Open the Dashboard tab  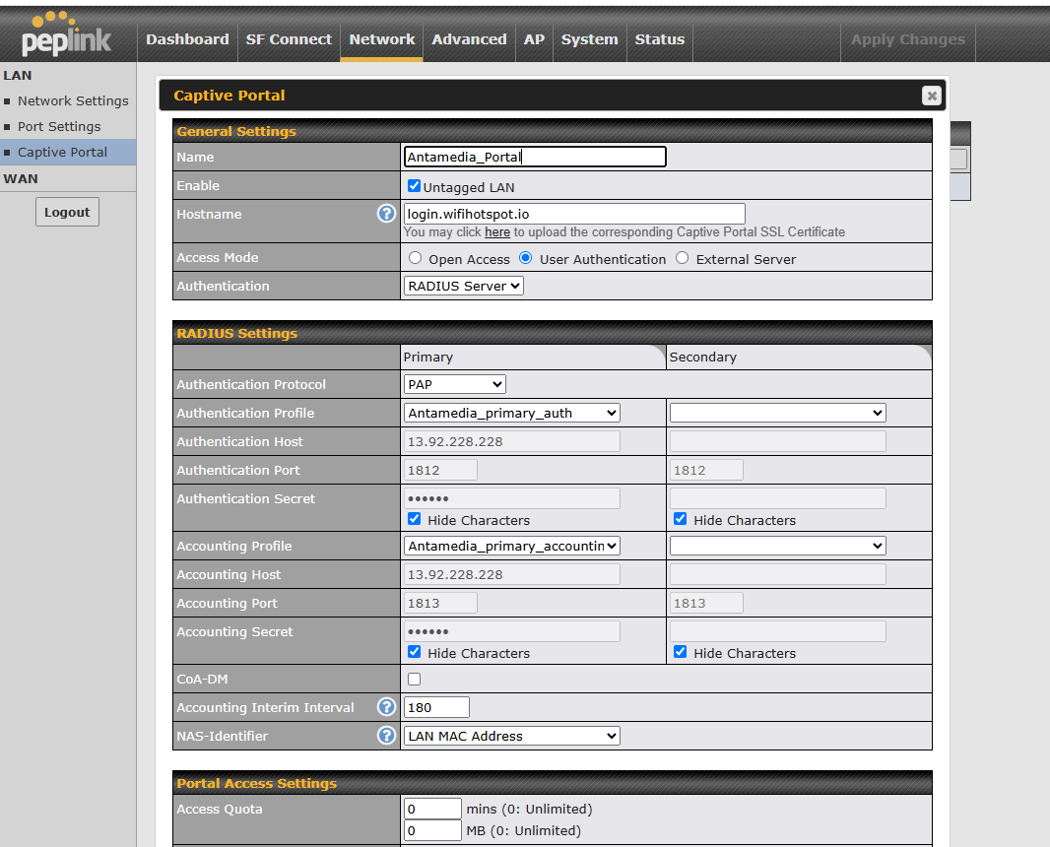(x=187, y=39)
